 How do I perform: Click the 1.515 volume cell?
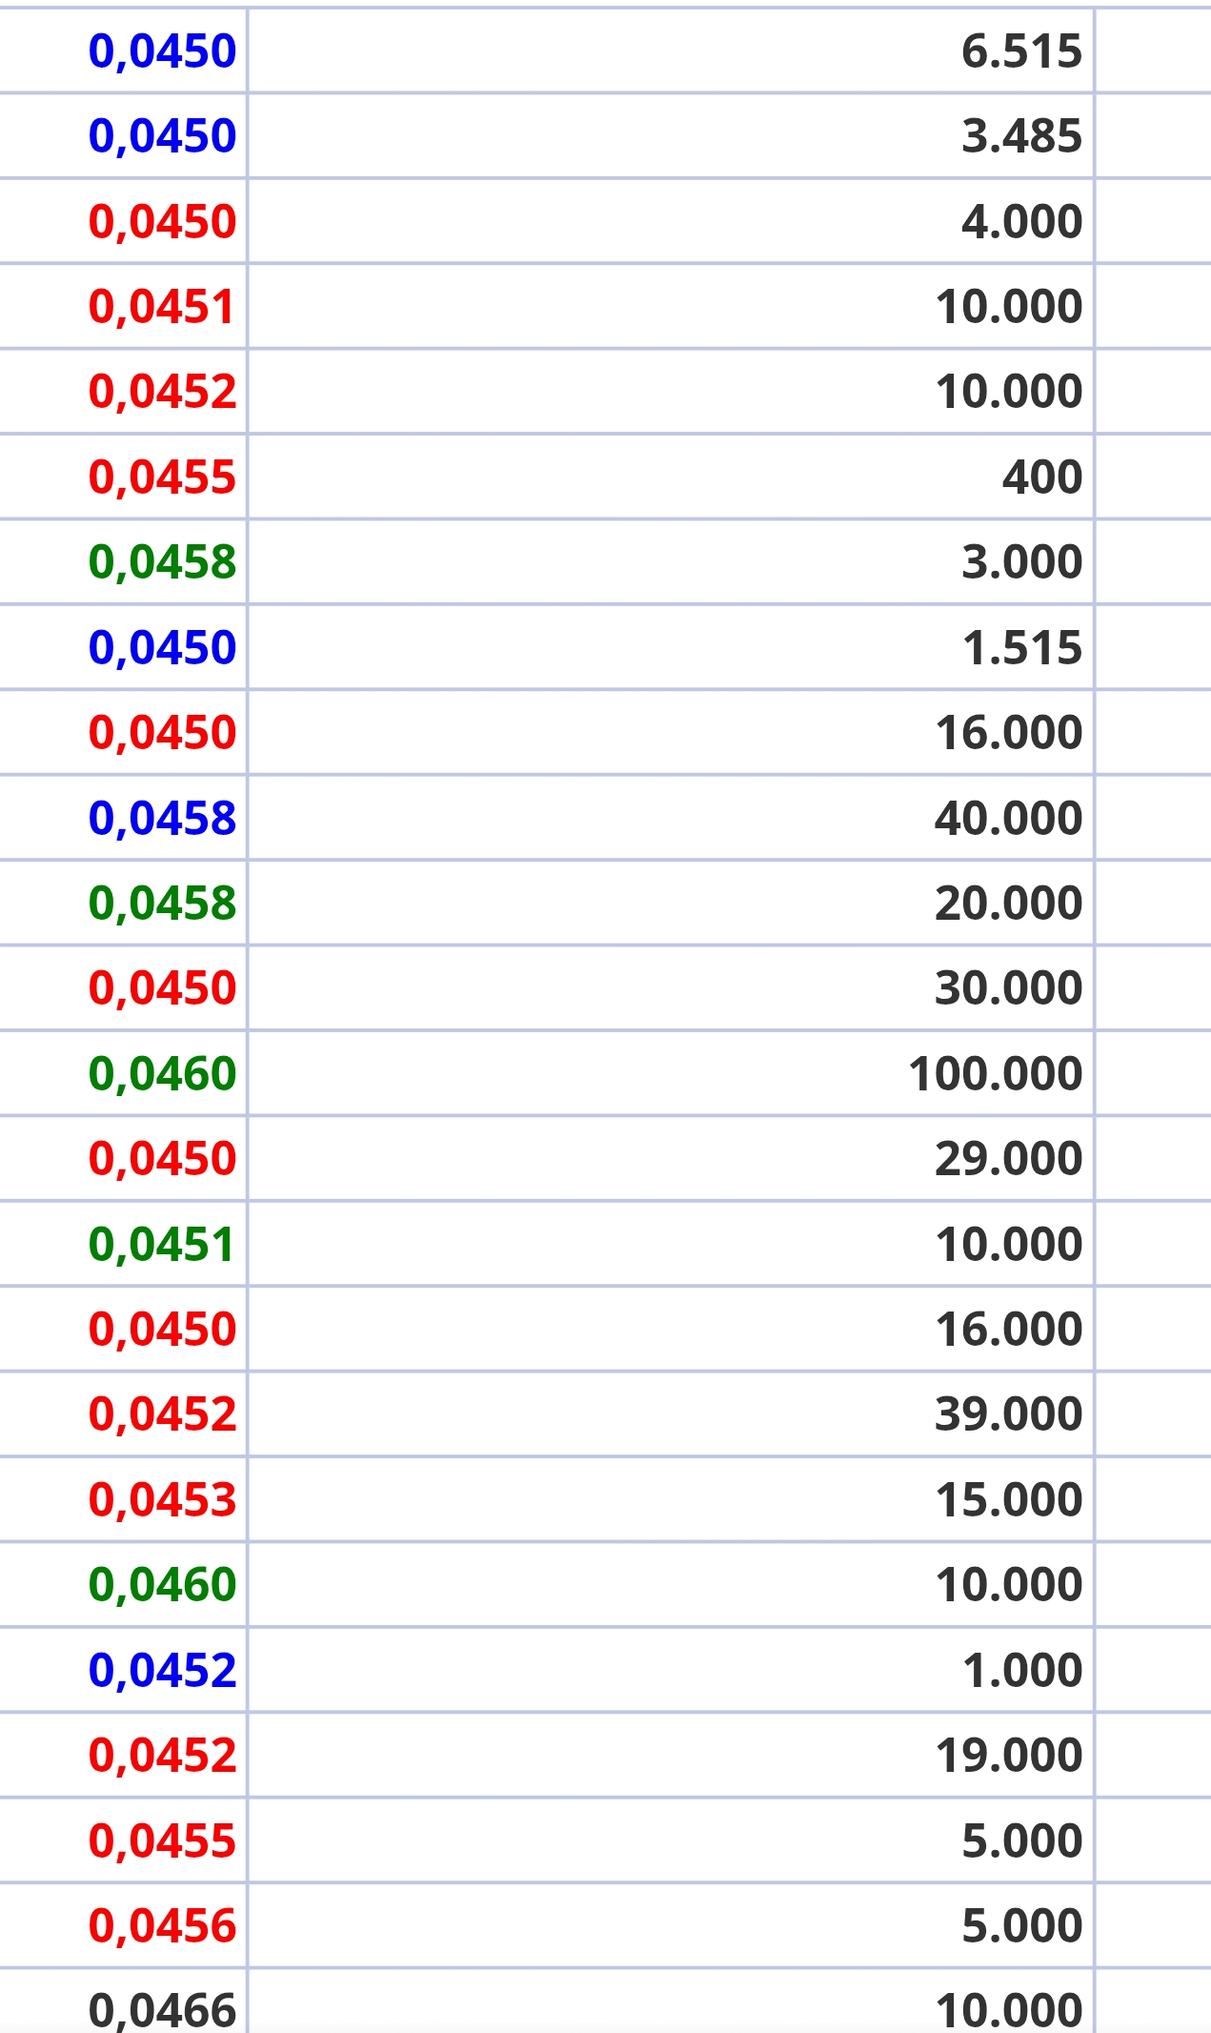point(1021,648)
